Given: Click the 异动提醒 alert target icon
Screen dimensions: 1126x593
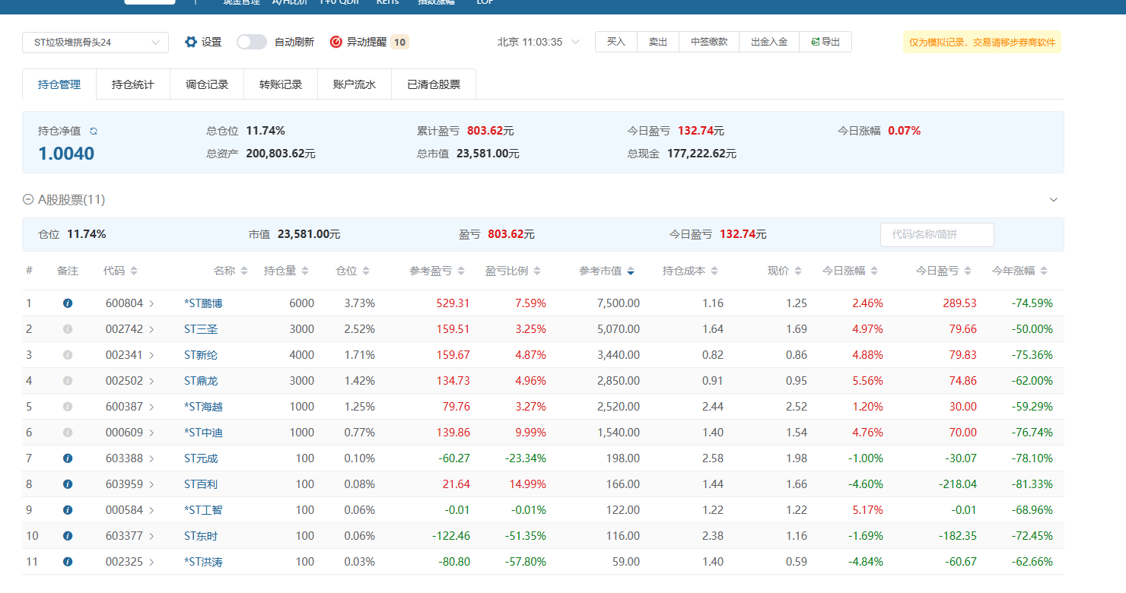Looking at the screenshot, I should coord(336,42).
